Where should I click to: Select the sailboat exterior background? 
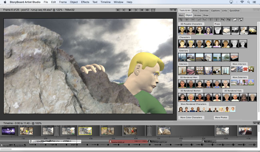(217, 57)
